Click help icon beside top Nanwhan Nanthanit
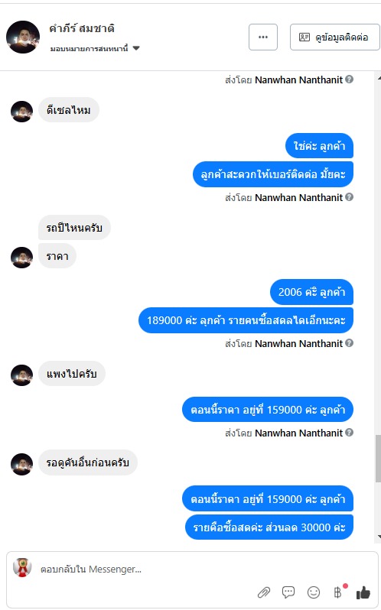The height and width of the screenshot is (610, 381). (350, 79)
